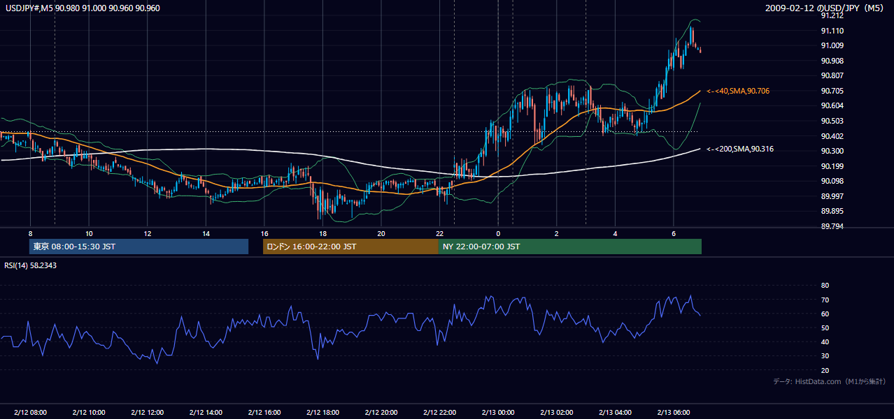Click hour label 18 under price chart
Screen dimensions: 894x419
point(322,233)
